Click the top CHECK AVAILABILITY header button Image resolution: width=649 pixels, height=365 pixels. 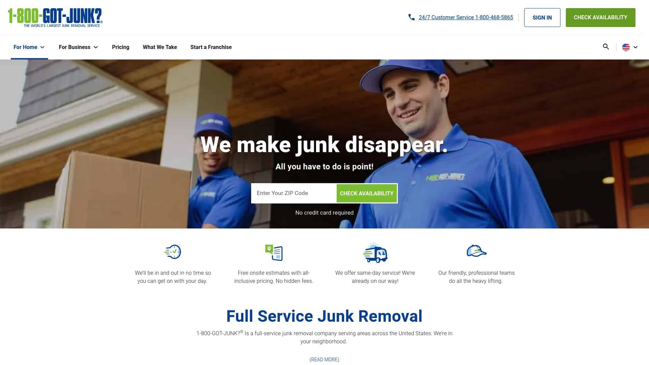click(600, 17)
